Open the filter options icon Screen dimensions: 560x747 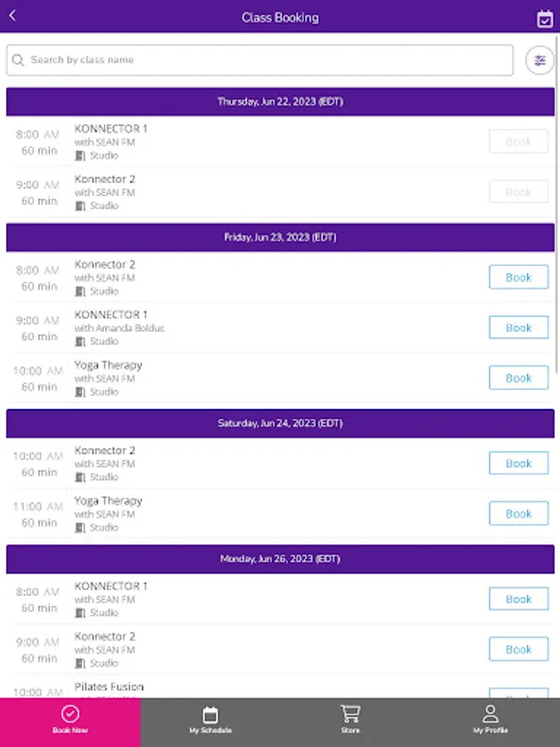coord(540,61)
